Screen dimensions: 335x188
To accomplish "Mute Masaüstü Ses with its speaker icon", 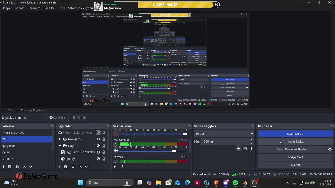I will [116, 151].
